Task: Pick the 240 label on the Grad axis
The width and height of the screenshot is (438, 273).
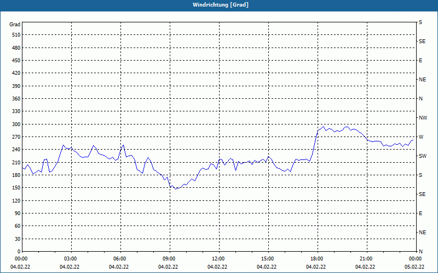Action: pos(16,150)
